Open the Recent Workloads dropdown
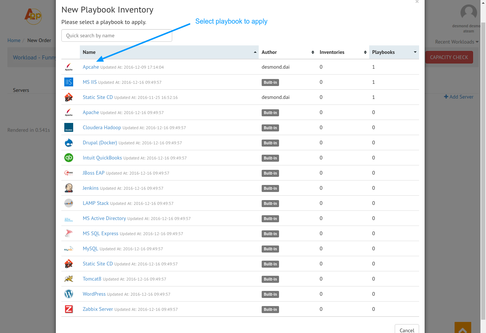486x333 pixels. (457, 42)
